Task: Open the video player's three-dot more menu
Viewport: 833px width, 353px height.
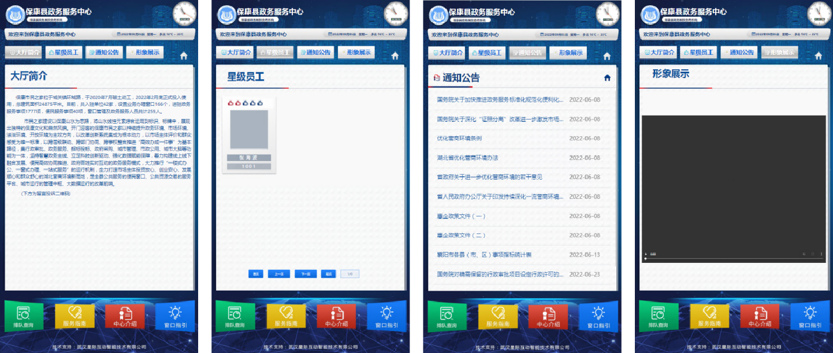Action: (x=821, y=254)
